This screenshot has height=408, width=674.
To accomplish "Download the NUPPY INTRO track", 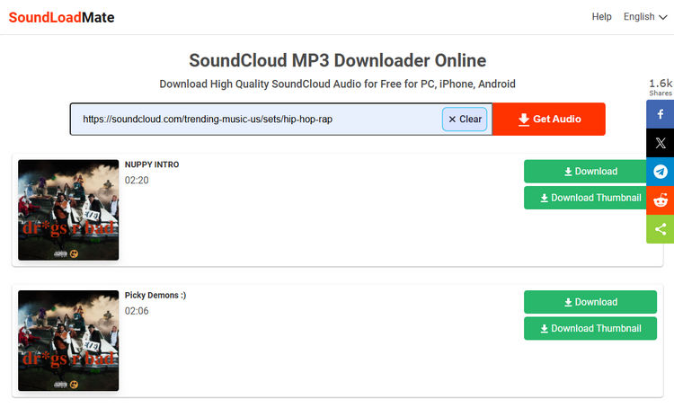I will [585, 171].
